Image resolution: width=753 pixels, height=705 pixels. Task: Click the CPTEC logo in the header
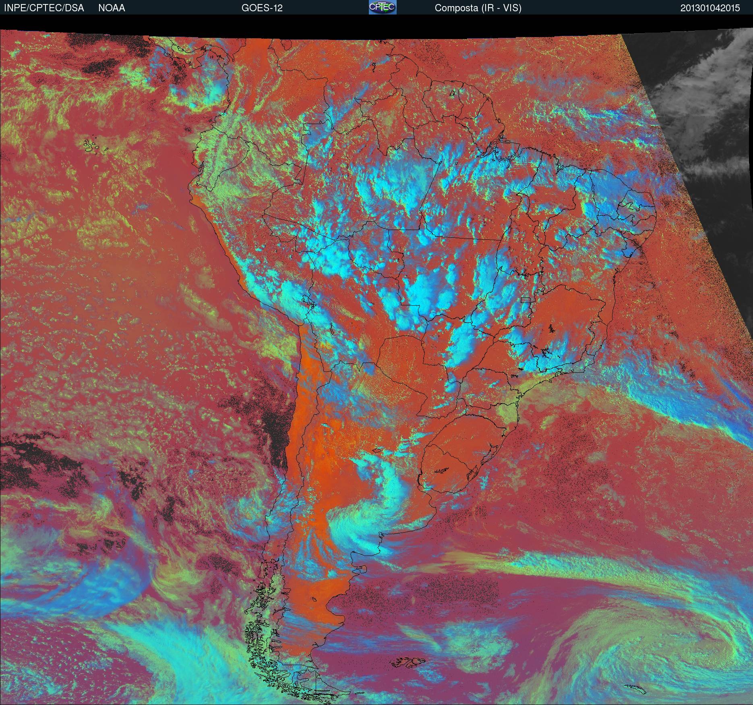[x=383, y=7]
